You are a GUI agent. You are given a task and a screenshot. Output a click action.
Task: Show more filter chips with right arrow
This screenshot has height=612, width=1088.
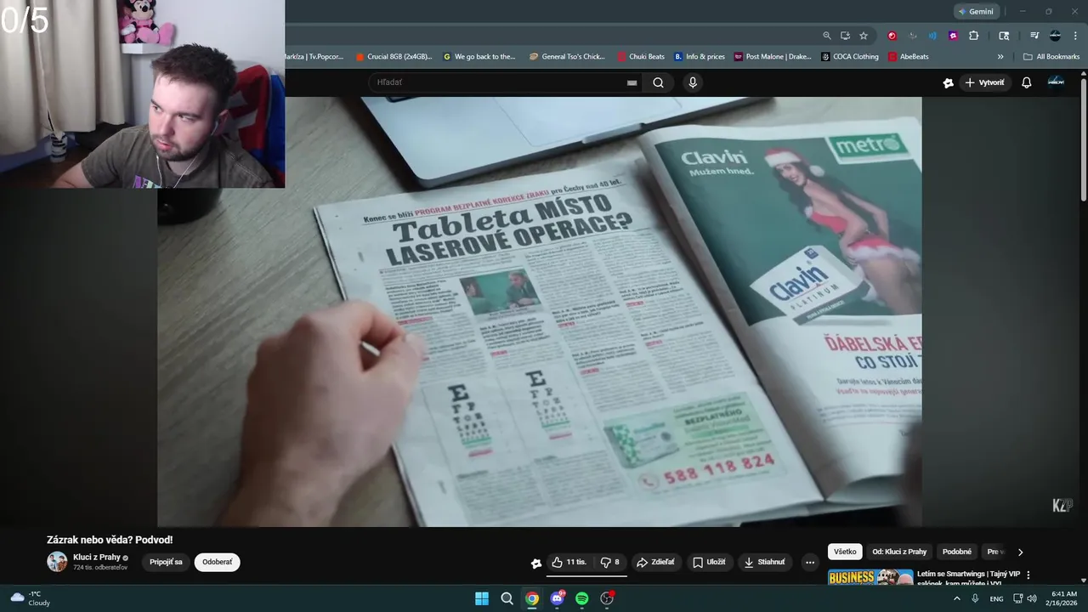[x=1021, y=552]
